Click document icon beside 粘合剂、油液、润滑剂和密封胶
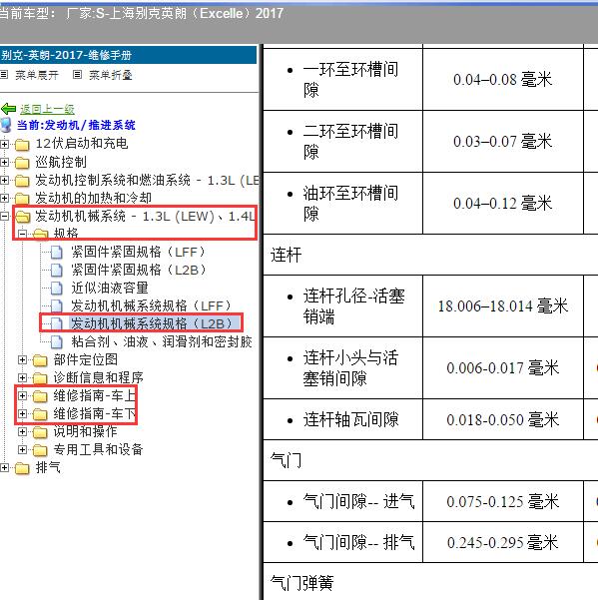 (x=57, y=341)
